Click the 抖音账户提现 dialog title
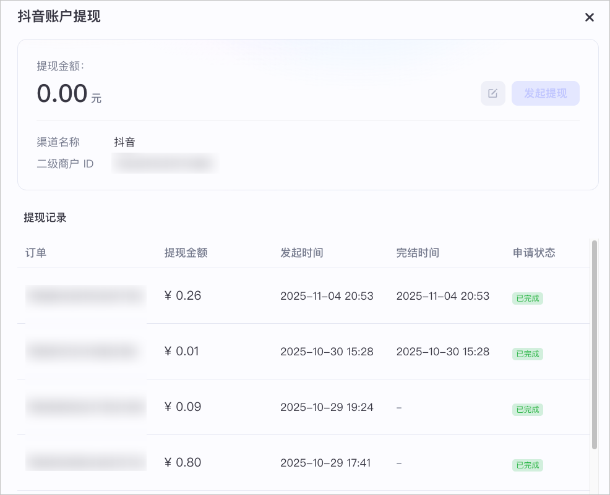Image resolution: width=610 pixels, height=495 pixels. coord(59,16)
